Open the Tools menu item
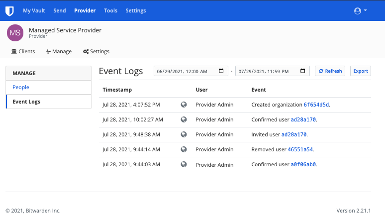The width and height of the screenshot is (385, 219). pyautogui.click(x=110, y=10)
